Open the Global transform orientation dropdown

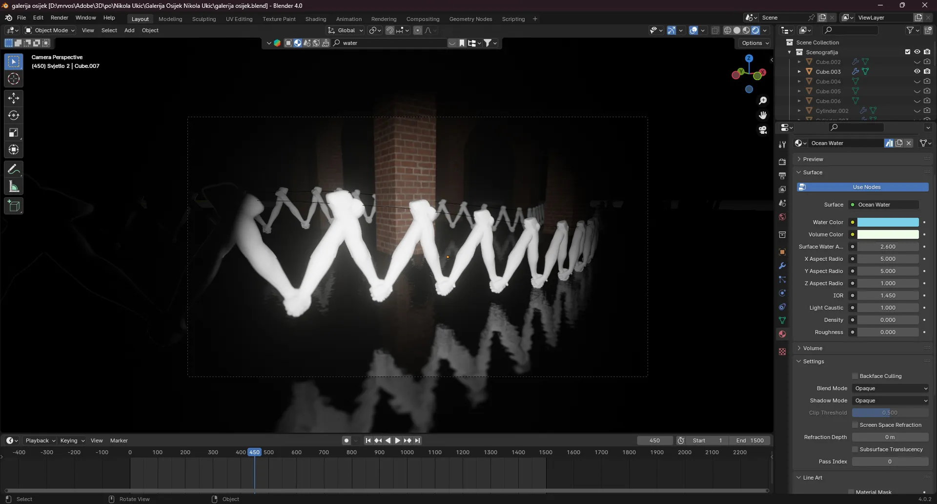[346, 30]
